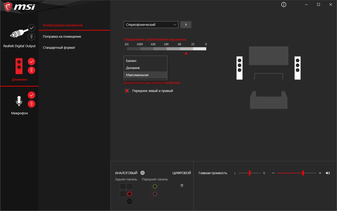
Task: Toggle communication-device badge for Микрофон
Action: [x=31, y=104]
